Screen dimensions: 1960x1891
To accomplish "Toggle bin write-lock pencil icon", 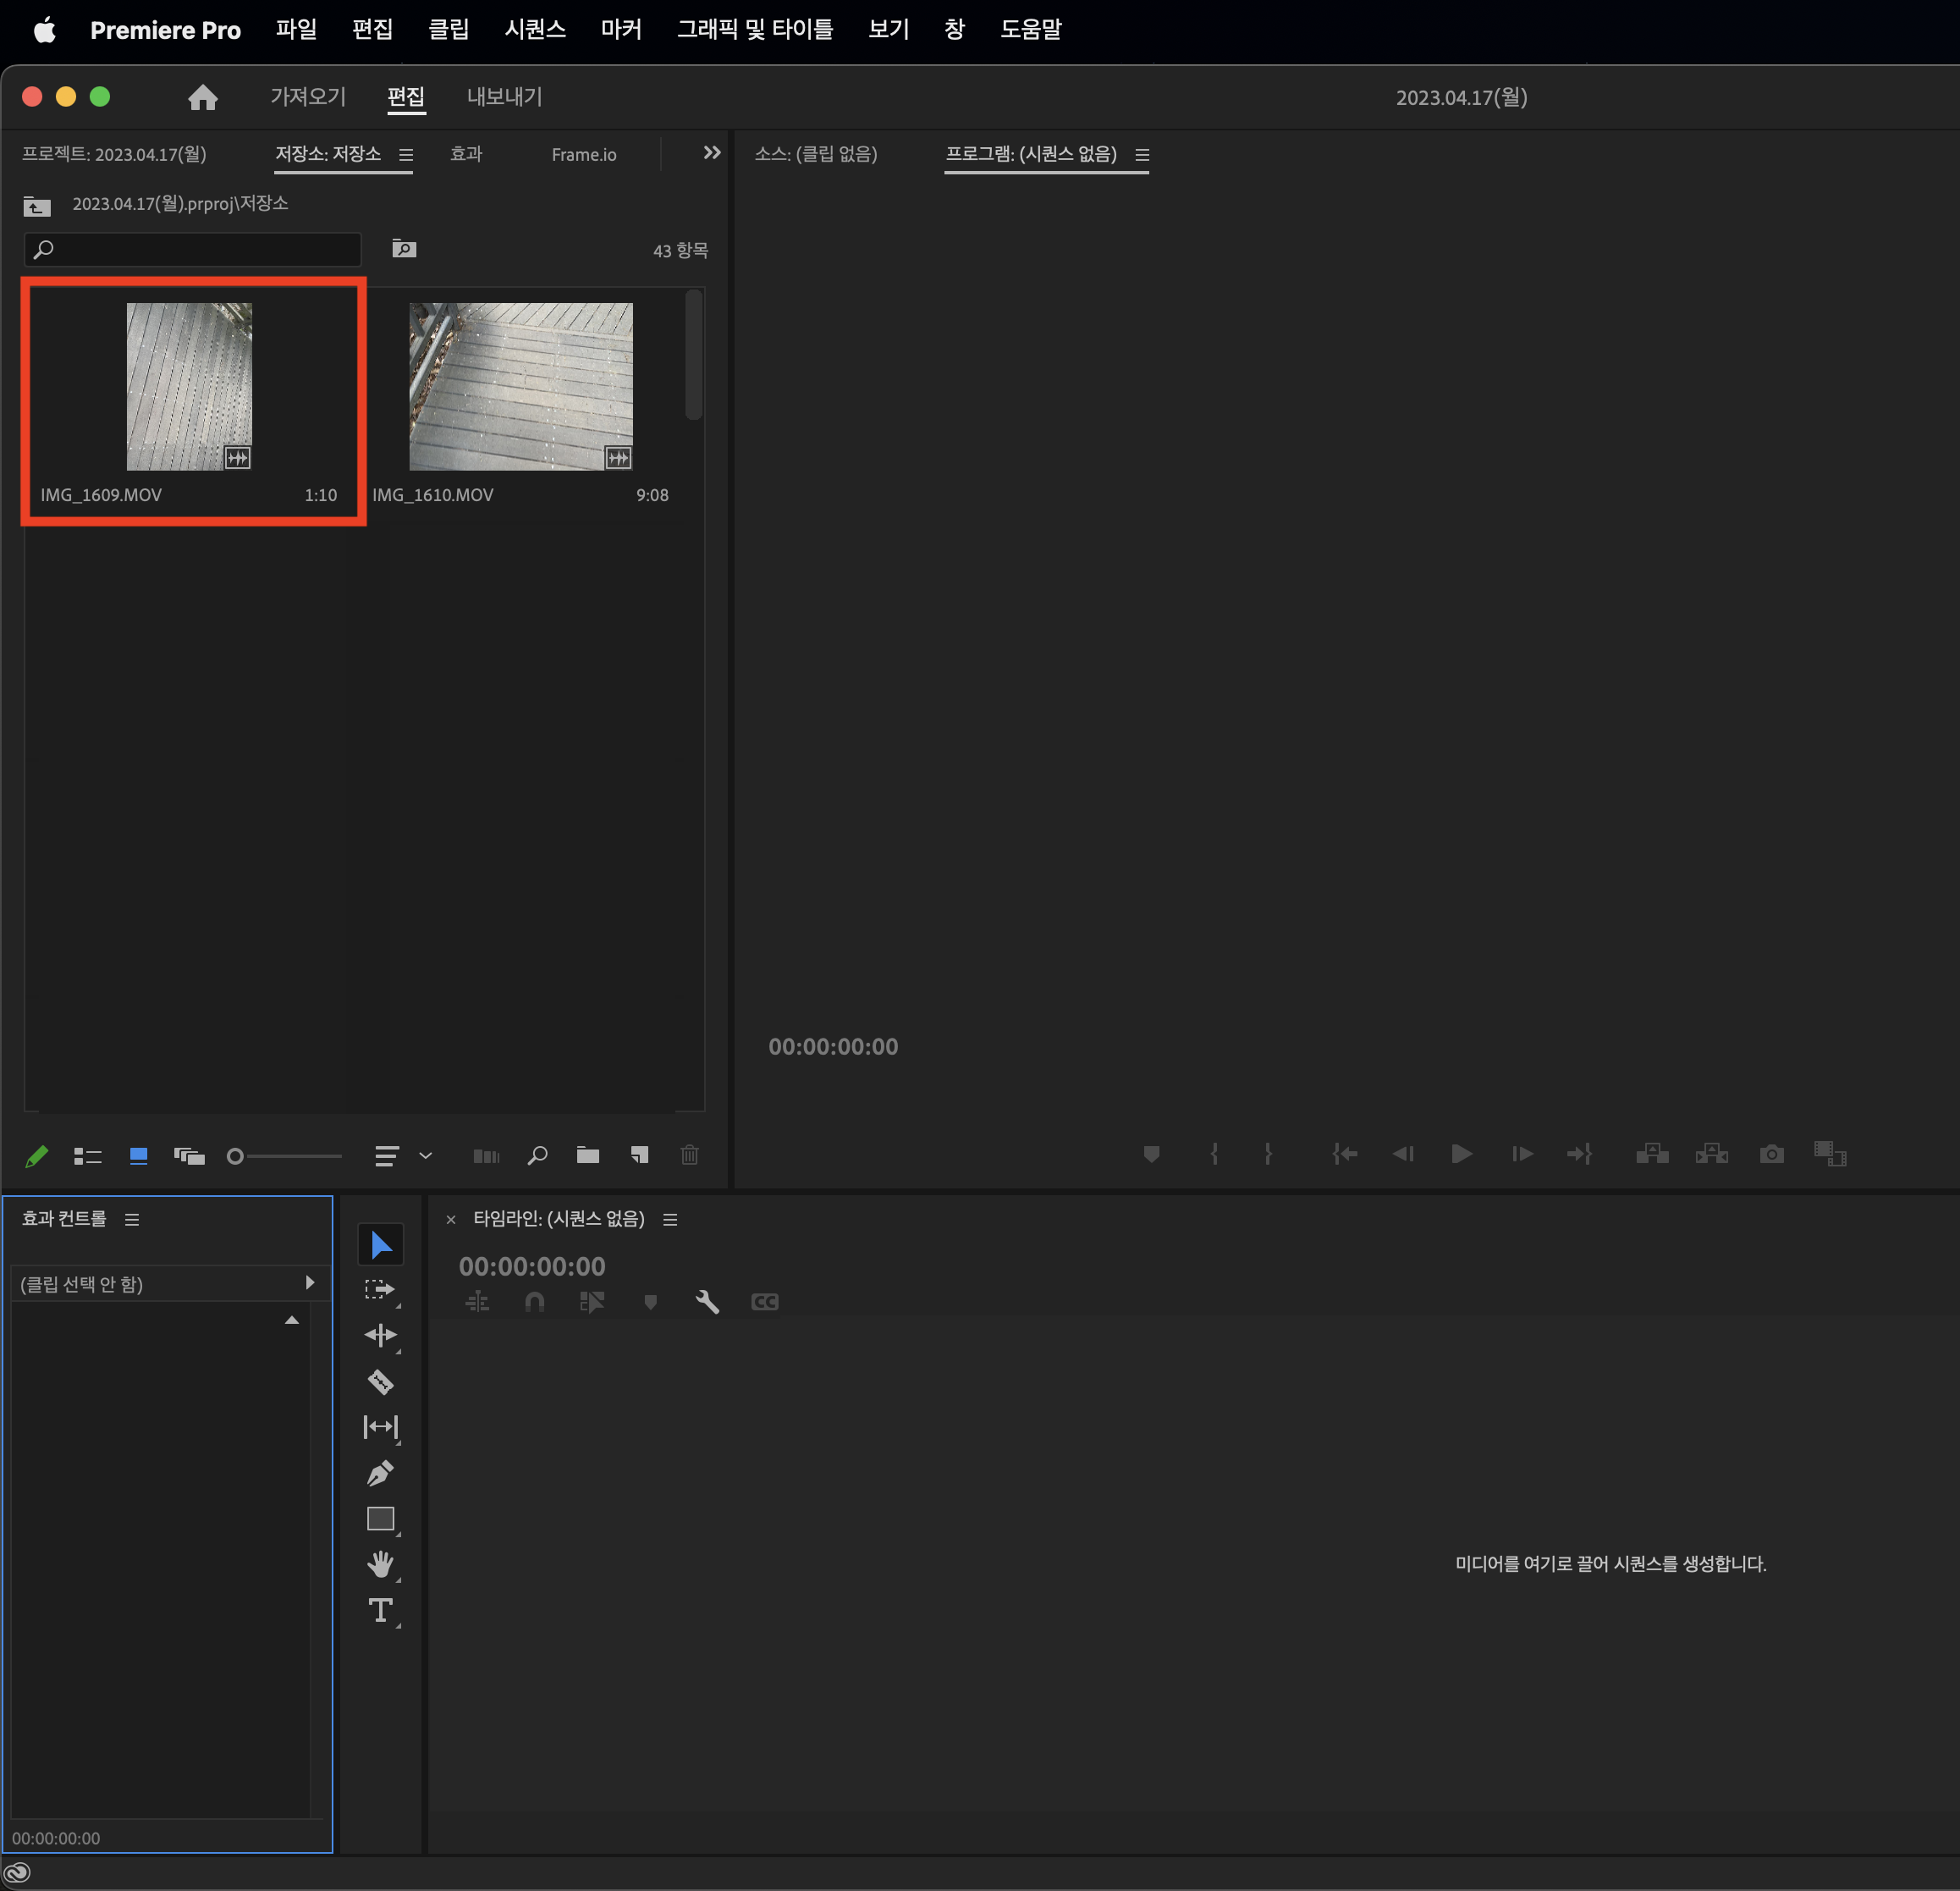I will pos(37,1156).
